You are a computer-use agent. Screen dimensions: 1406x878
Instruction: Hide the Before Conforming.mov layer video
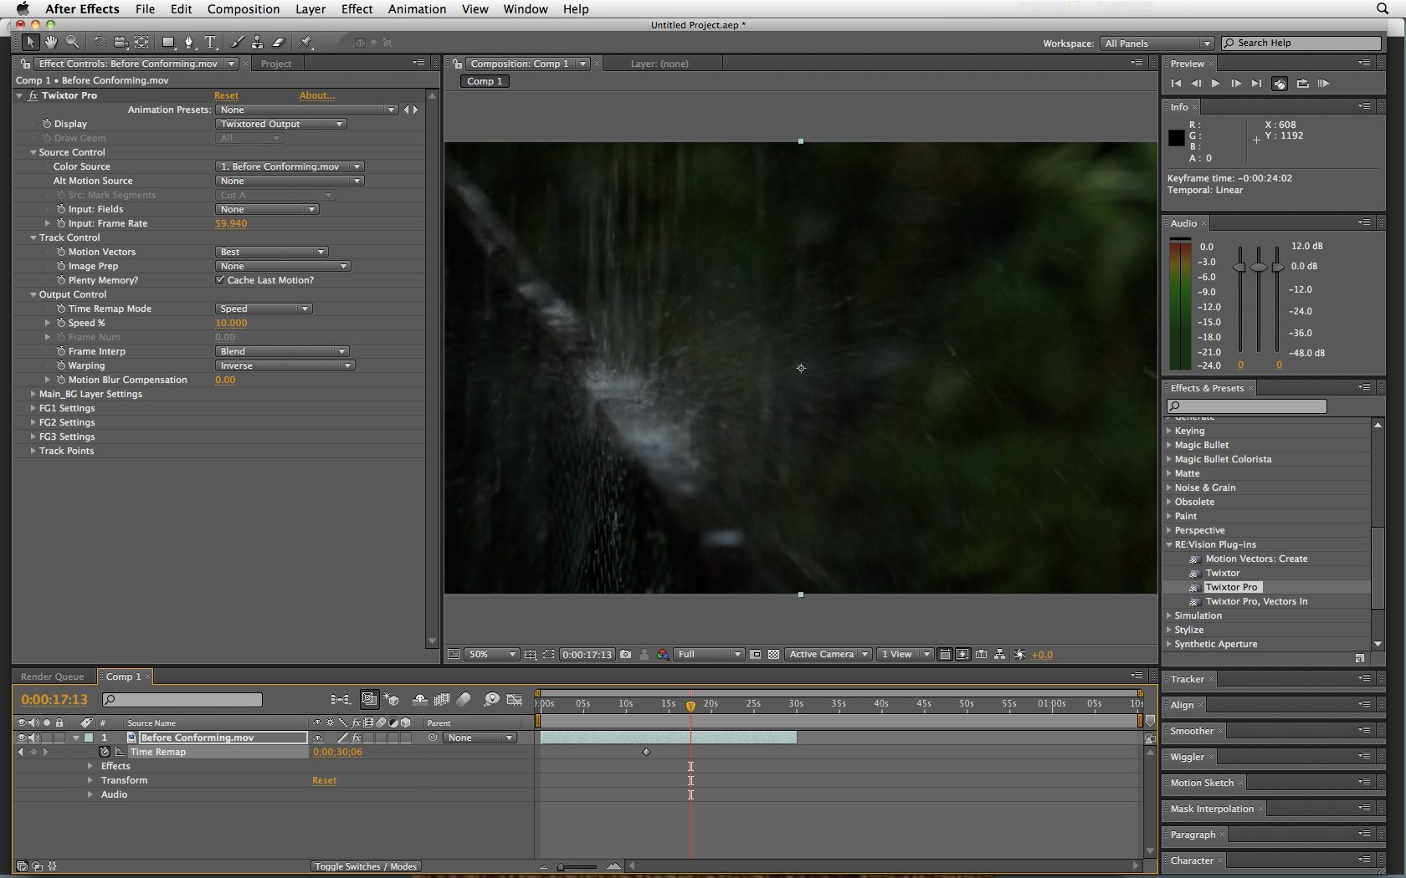(x=22, y=738)
